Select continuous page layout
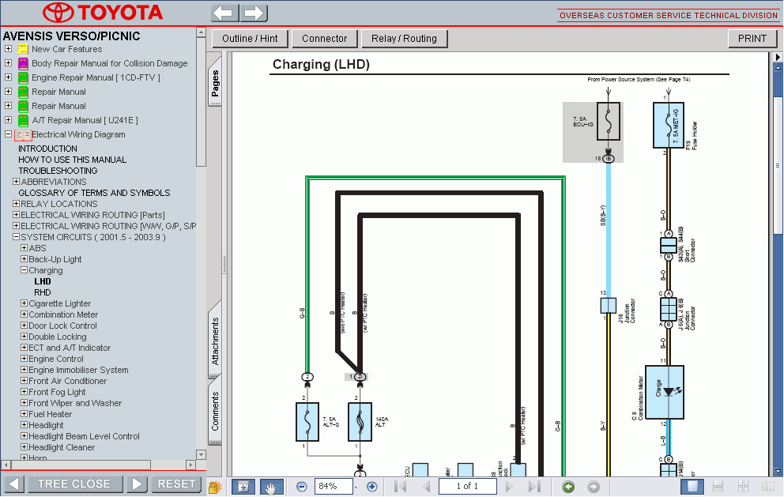Image resolution: width=784 pixels, height=497 pixels. 718,487
